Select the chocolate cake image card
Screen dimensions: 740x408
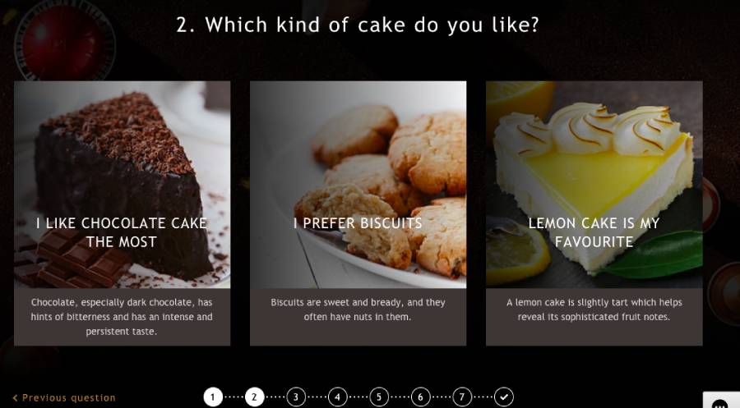123,185
